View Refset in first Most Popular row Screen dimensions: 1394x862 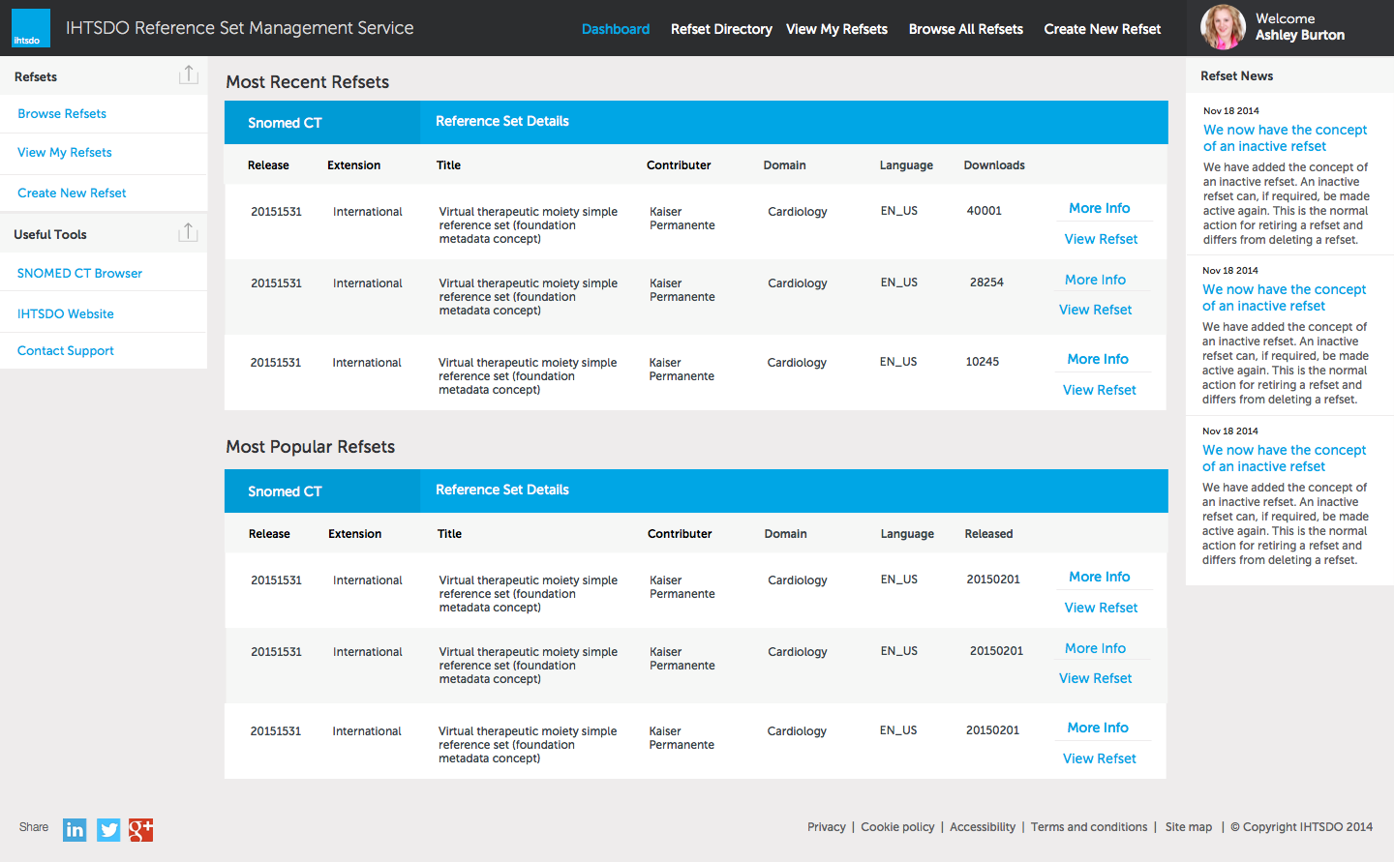point(1101,608)
